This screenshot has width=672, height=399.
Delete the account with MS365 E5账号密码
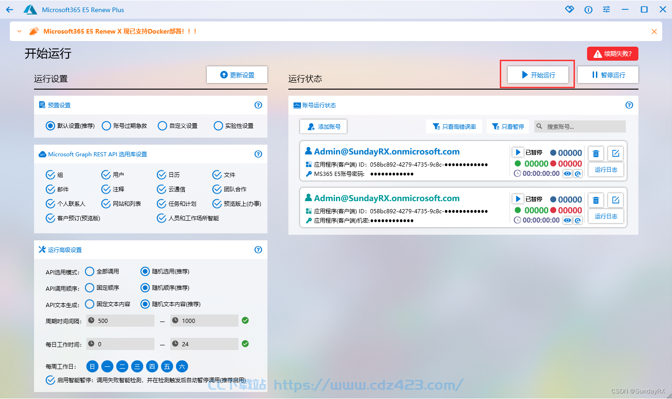[x=596, y=154]
